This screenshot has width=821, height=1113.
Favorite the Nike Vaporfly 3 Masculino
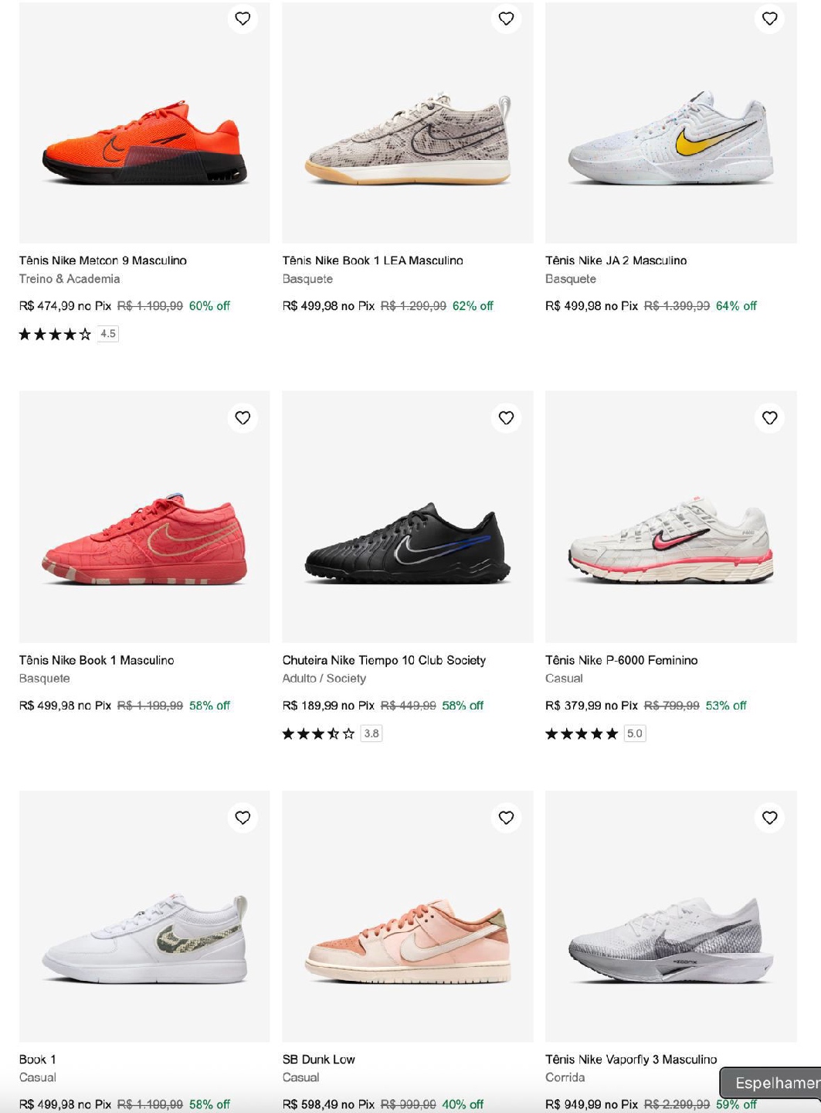click(769, 818)
